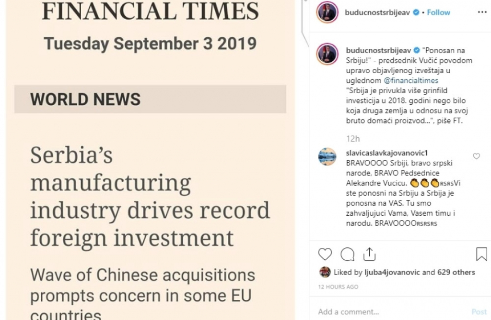Follow the buducnostsrbijeav account
This screenshot has width=491, height=320.
(438, 12)
